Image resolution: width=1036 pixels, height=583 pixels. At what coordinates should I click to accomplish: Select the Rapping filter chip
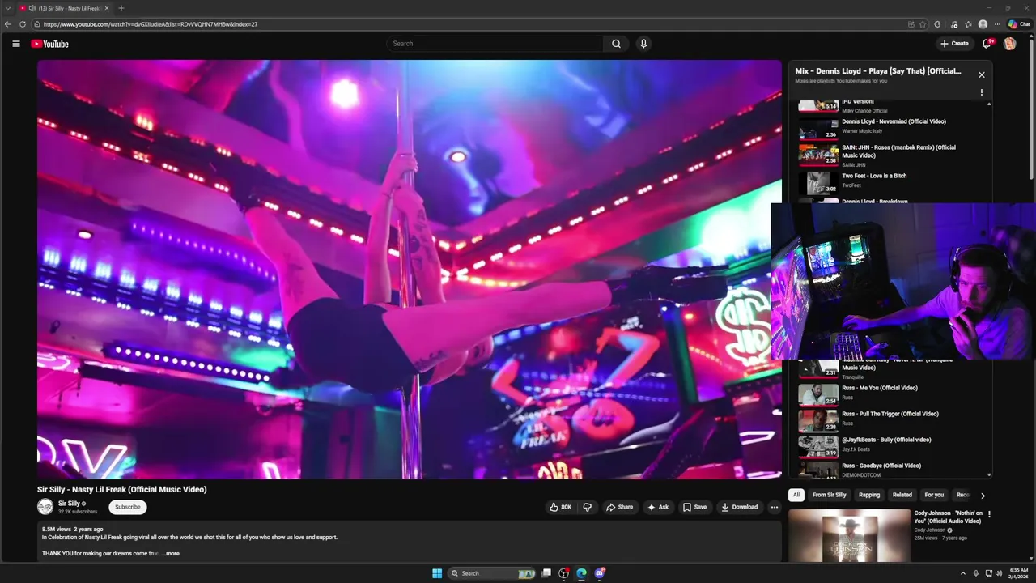(869, 495)
